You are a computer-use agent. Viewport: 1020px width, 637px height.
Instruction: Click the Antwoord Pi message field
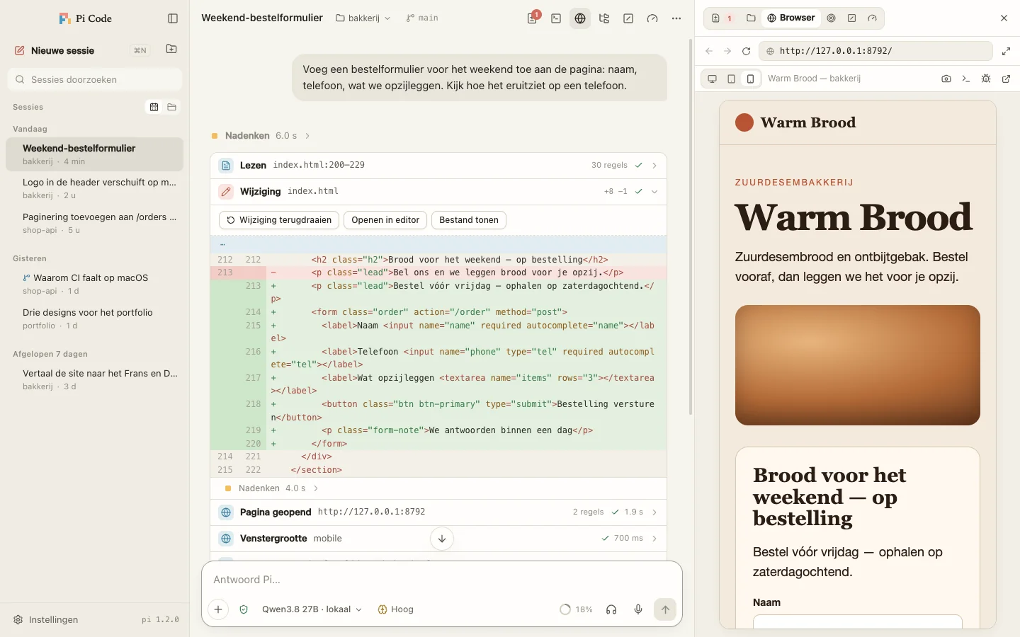(x=442, y=580)
